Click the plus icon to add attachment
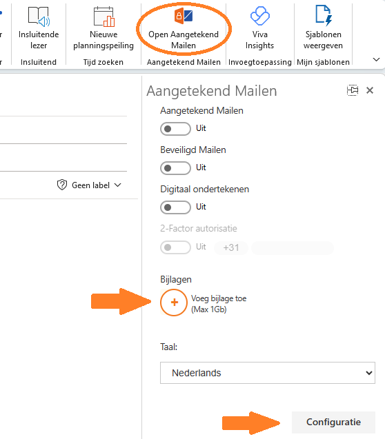Viewport: 385px width, 439px height. coord(174,303)
